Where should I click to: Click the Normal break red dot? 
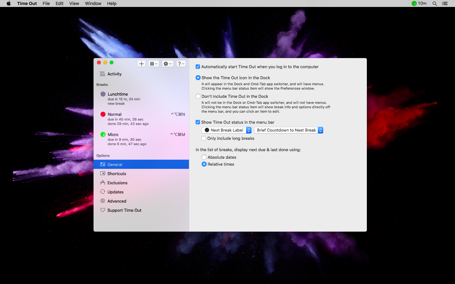coord(103,114)
